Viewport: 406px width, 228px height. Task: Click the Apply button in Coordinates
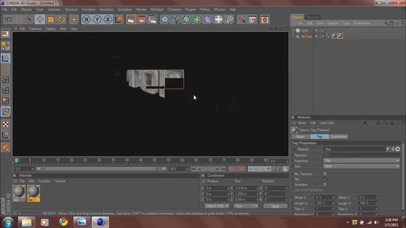[x=275, y=206]
